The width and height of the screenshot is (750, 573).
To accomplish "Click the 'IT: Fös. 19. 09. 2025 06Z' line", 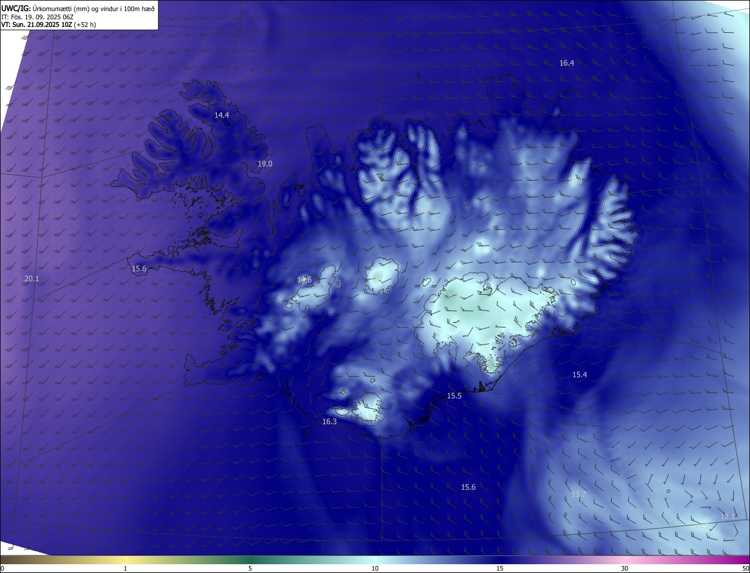I will pyautogui.click(x=37, y=16).
